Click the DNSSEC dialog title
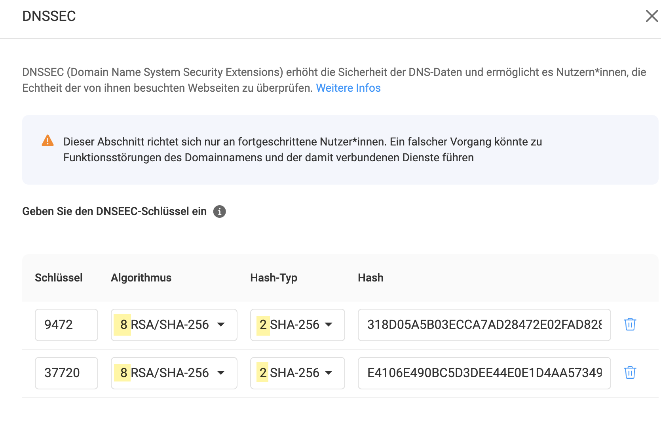The image size is (661, 423). coord(49,16)
